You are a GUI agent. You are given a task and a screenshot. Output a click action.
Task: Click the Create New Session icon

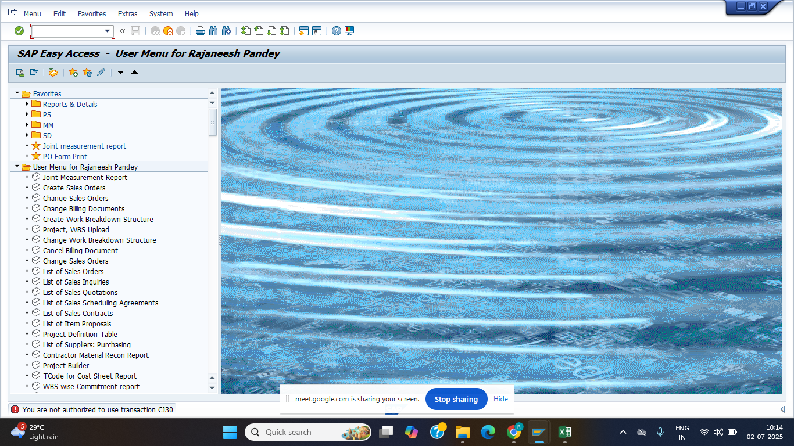point(303,31)
